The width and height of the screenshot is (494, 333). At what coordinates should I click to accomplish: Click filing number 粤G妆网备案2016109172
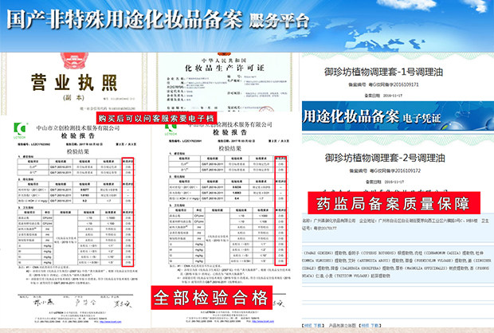click(x=395, y=170)
